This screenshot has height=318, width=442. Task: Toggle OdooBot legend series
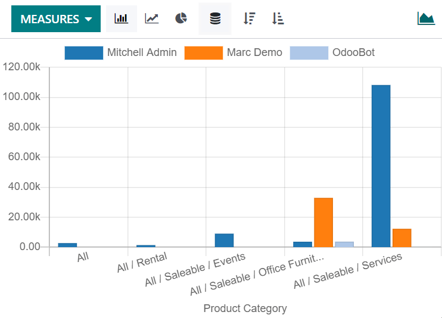353,52
